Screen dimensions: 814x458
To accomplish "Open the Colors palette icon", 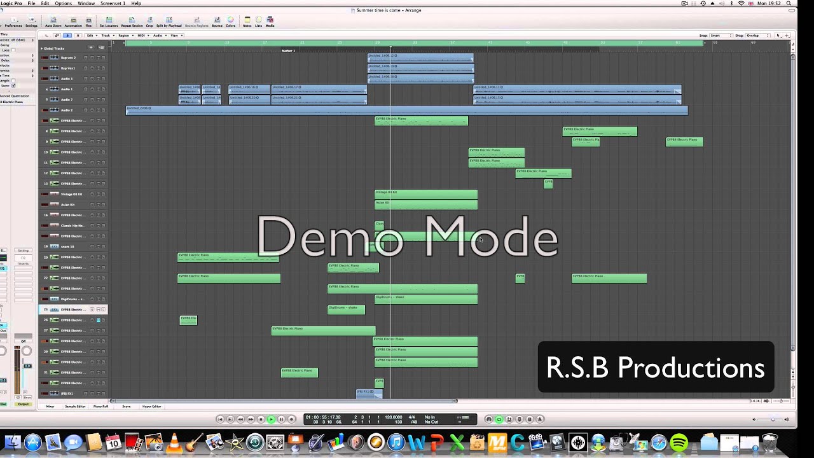I will (230, 22).
